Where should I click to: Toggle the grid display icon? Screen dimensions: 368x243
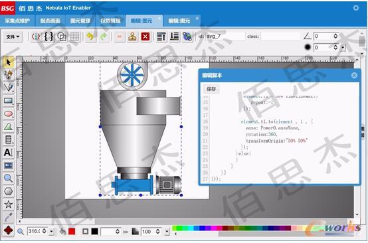point(75,37)
